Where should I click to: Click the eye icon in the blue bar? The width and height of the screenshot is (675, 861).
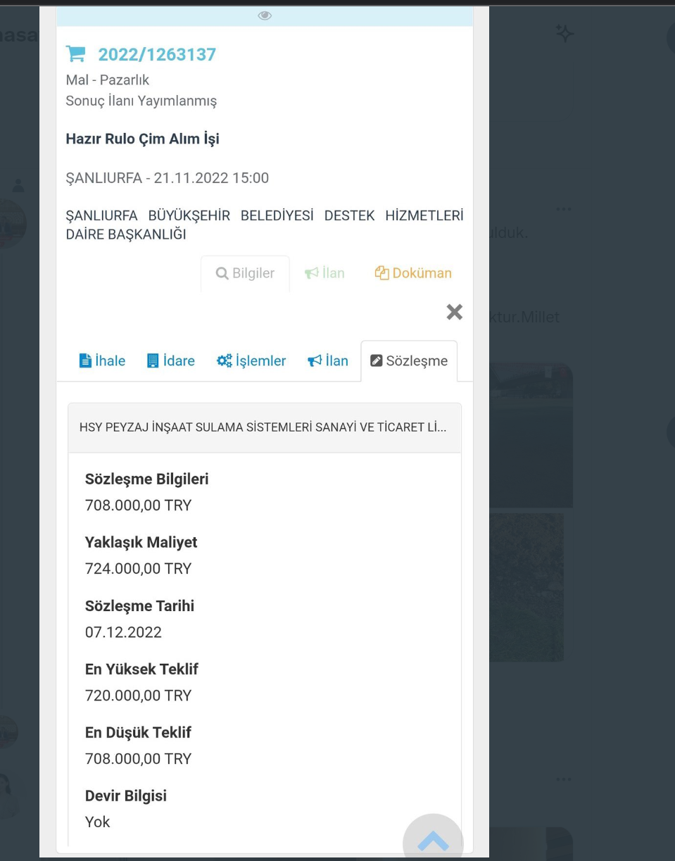(265, 15)
